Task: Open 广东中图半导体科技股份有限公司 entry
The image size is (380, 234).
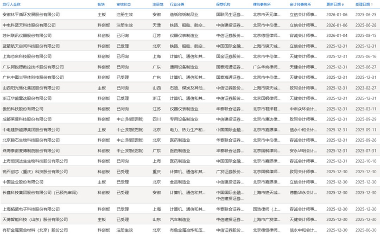Action: point(33,77)
